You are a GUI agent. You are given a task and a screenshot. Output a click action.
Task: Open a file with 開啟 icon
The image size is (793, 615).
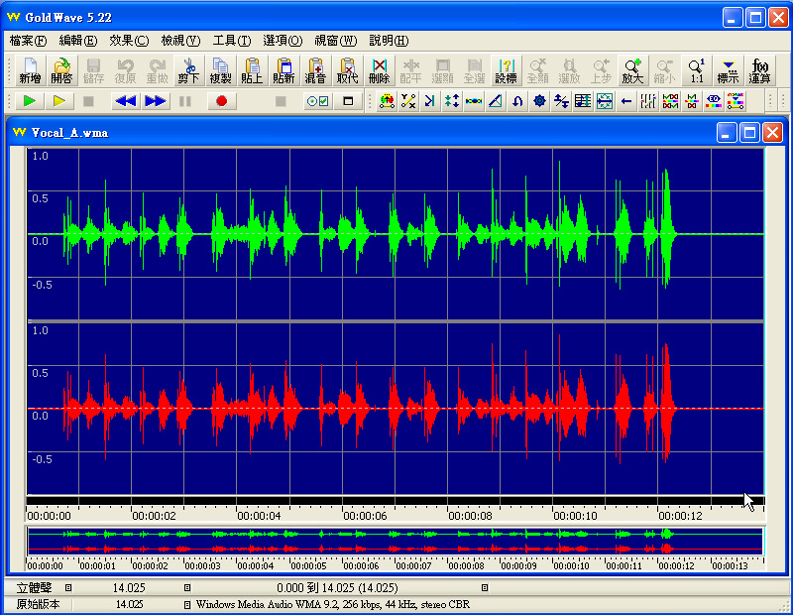(61, 70)
